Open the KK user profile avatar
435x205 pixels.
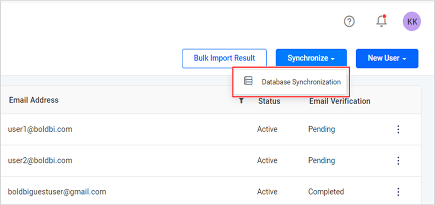click(412, 21)
